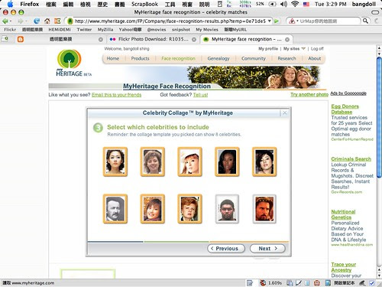Click the US flag input source icon
This screenshot has height=287, width=382.
click(306, 4)
